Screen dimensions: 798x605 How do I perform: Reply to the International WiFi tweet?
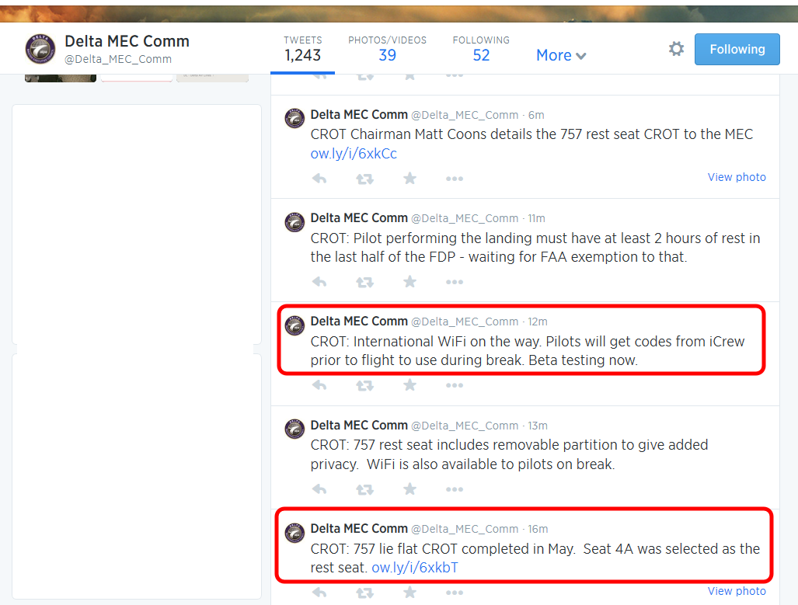coord(319,385)
